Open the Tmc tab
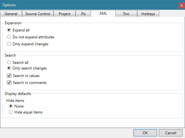 (126, 14)
